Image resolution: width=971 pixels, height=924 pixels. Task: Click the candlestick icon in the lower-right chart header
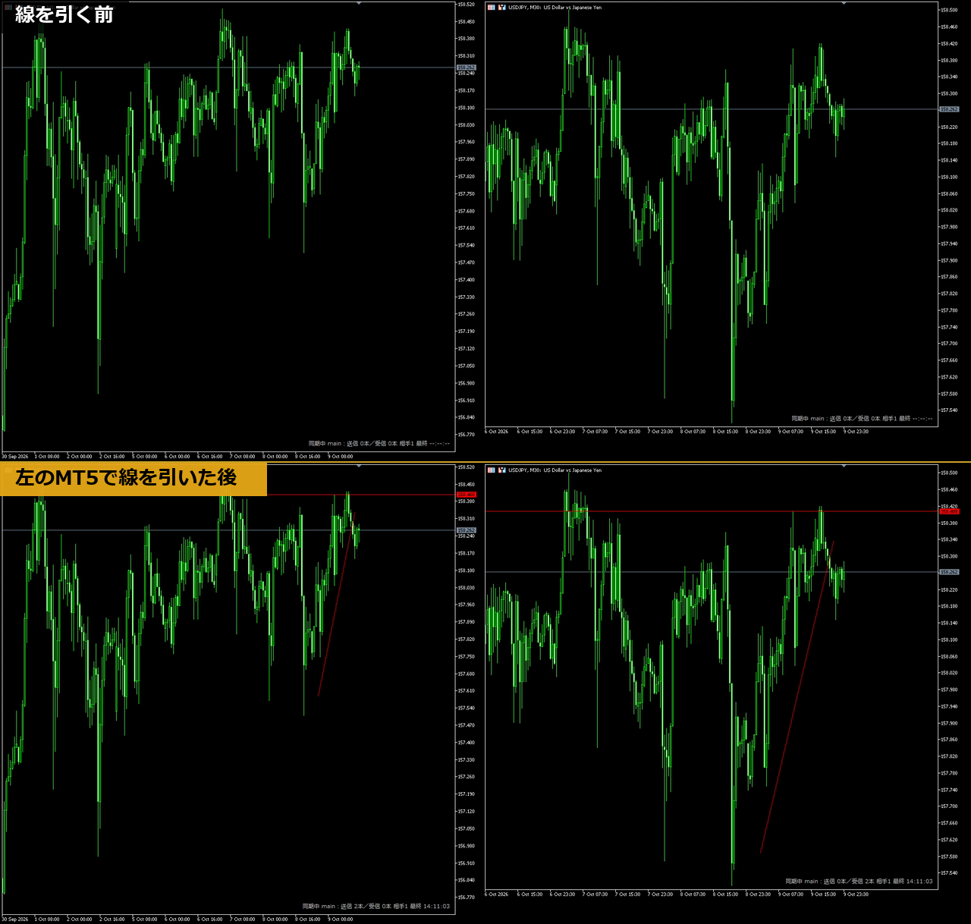click(501, 470)
